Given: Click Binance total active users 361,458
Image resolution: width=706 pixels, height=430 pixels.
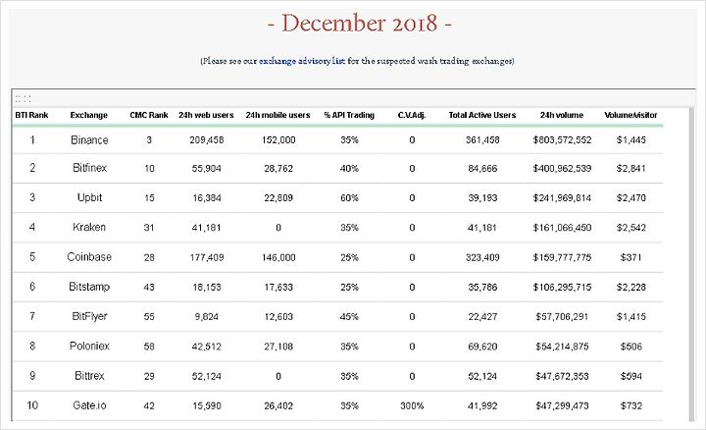Looking at the screenshot, I should (482, 140).
